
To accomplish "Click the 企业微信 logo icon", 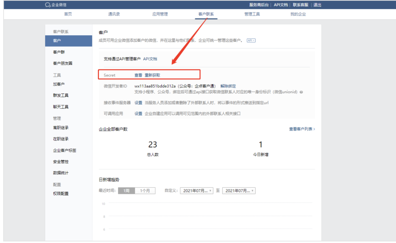I will click(48, 5).
